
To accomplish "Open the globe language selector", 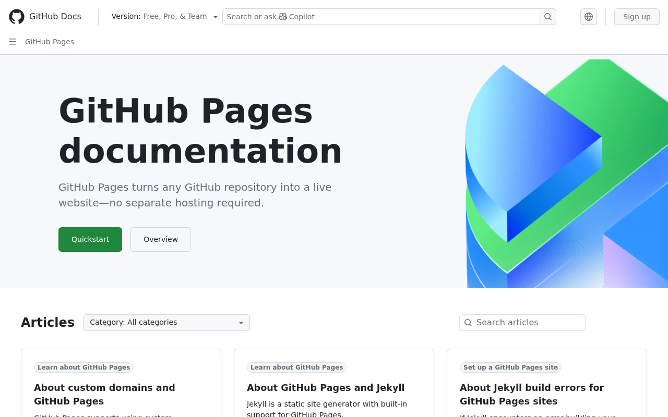I will [x=589, y=17].
